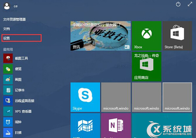Launch 画图 paint icon

tap(8, 80)
